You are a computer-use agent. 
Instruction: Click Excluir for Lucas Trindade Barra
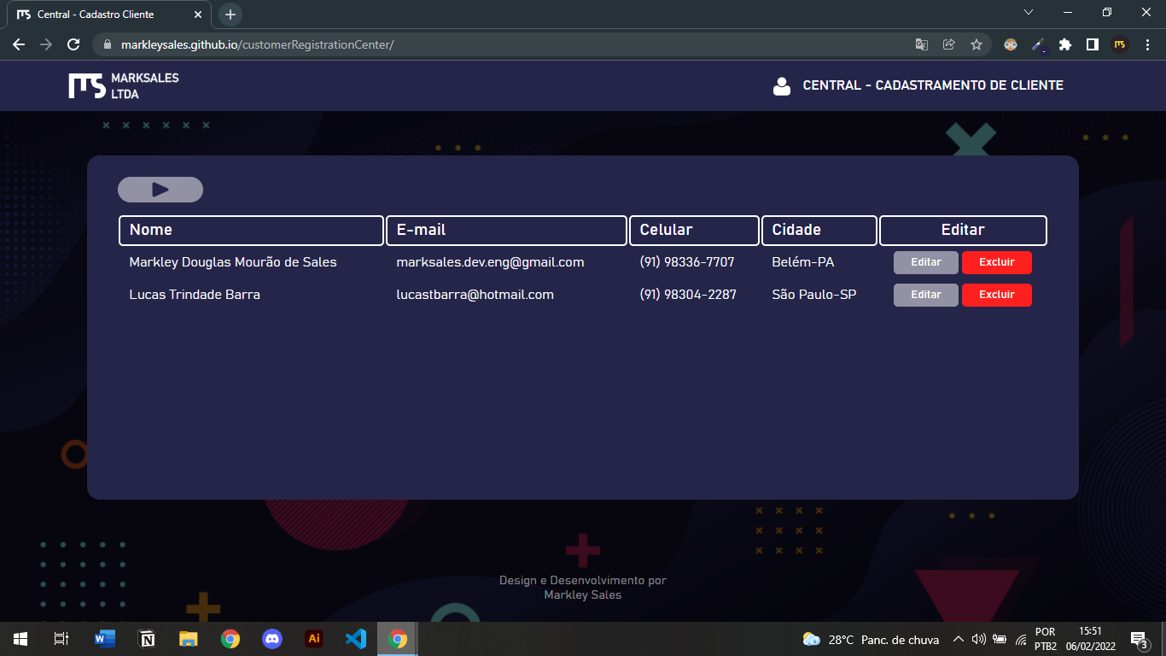pos(996,295)
